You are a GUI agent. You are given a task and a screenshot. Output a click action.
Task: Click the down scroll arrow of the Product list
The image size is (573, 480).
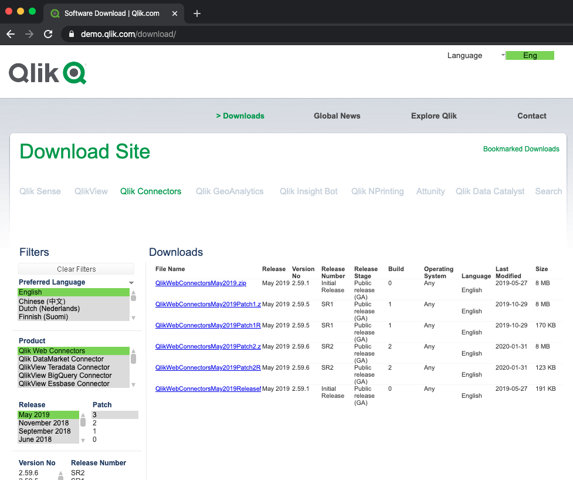pyautogui.click(x=133, y=384)
